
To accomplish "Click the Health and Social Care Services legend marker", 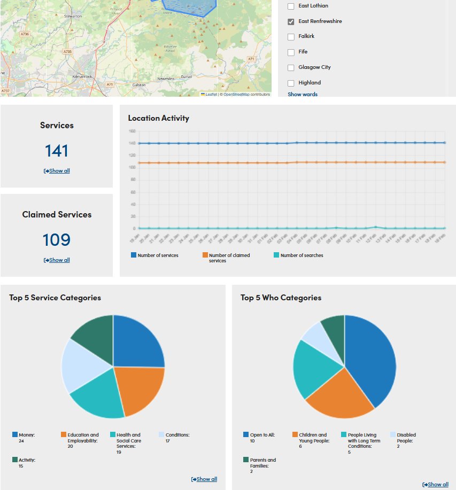I will 114,434.
